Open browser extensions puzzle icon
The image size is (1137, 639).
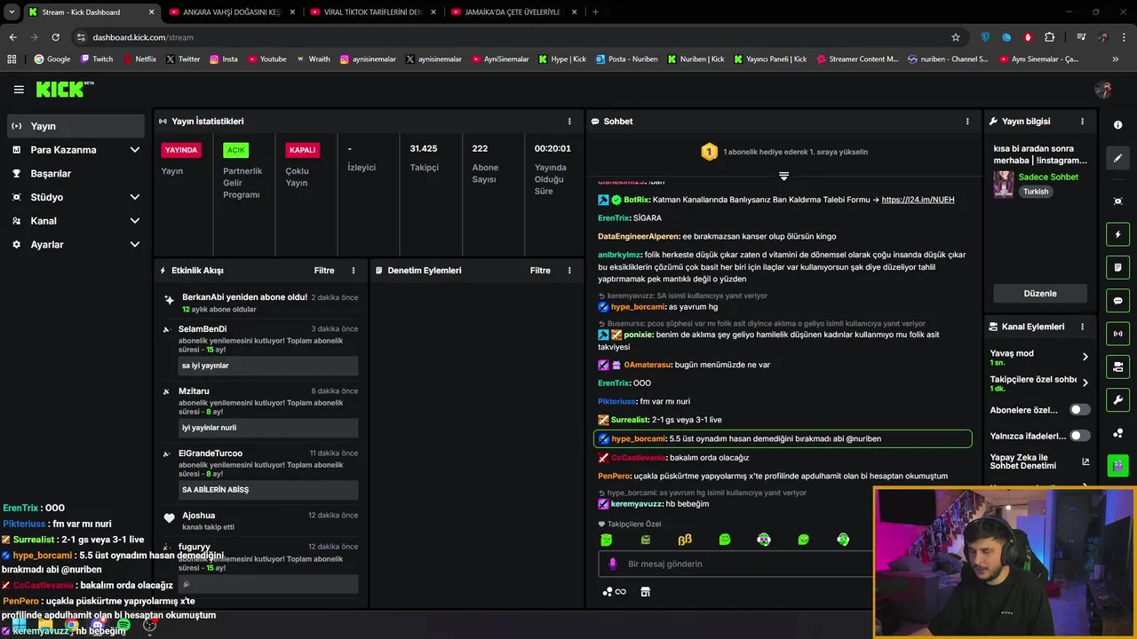click(x=1049, y=37)
